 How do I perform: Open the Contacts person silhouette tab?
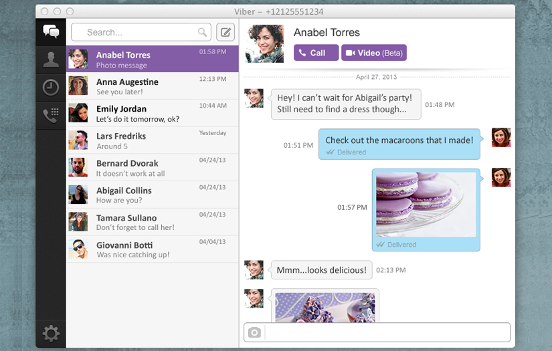click(51, 60)
